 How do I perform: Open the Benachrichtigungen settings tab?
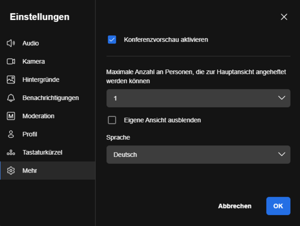point(47,98)
